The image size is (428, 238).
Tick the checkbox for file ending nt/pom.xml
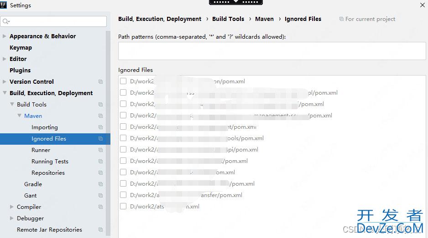[x=123, y=127]
